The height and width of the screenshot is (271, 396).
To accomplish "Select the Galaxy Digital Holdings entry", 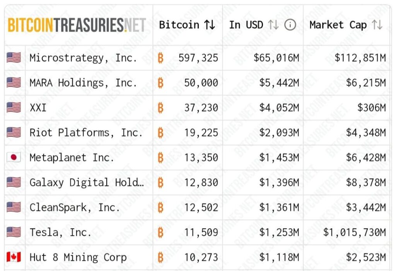I will tap(87, 182).
